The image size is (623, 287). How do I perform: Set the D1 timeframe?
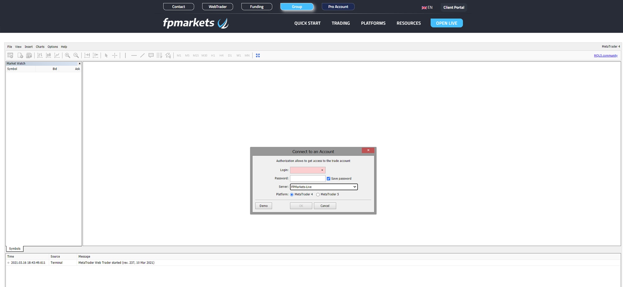(230, 56)
